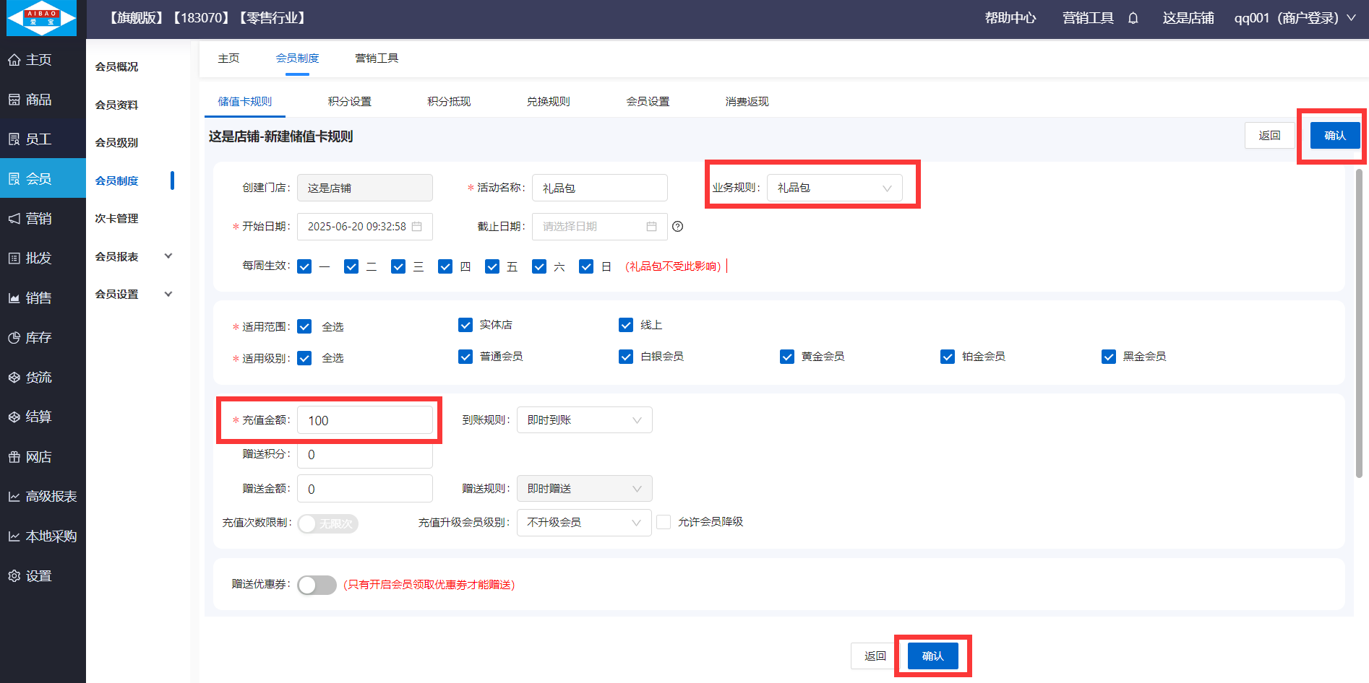
Task: Toggle the 充值次数限制 无限次 switch
Action: click(x=327, y=523)
